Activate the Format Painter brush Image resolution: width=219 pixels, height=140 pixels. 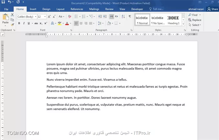click(x=12, y=25)
